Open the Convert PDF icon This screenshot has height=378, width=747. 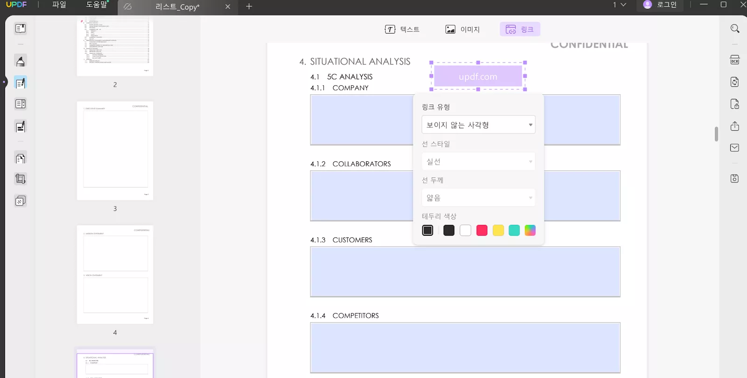click(735, 82)
